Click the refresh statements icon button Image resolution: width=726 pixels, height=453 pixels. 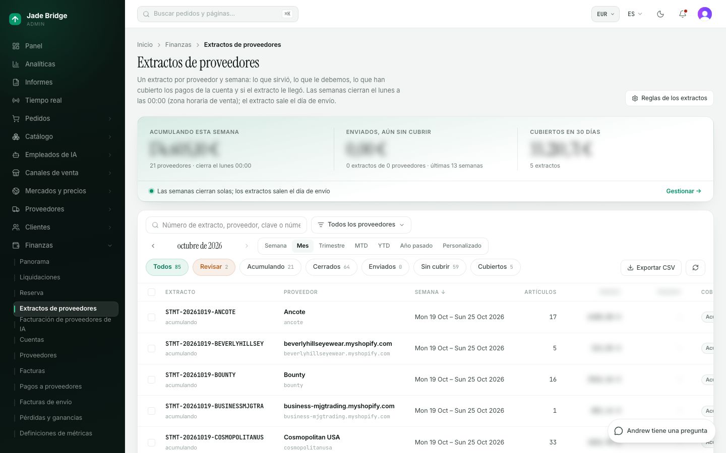coord(695,268)
